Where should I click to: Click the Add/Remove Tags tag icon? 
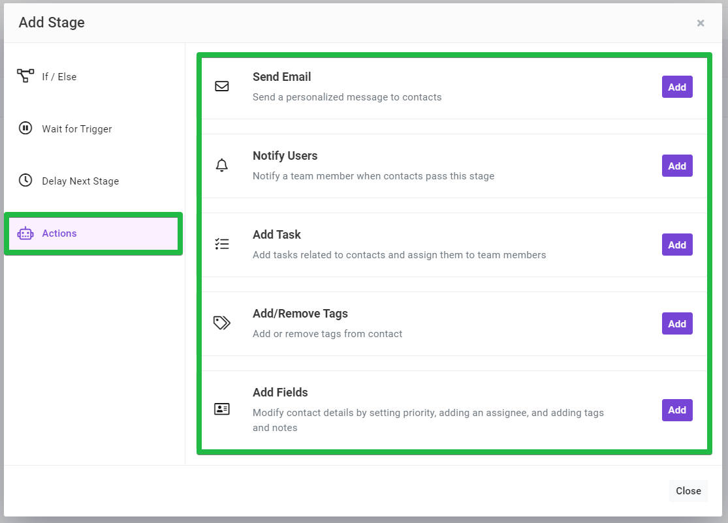[222, 323]
